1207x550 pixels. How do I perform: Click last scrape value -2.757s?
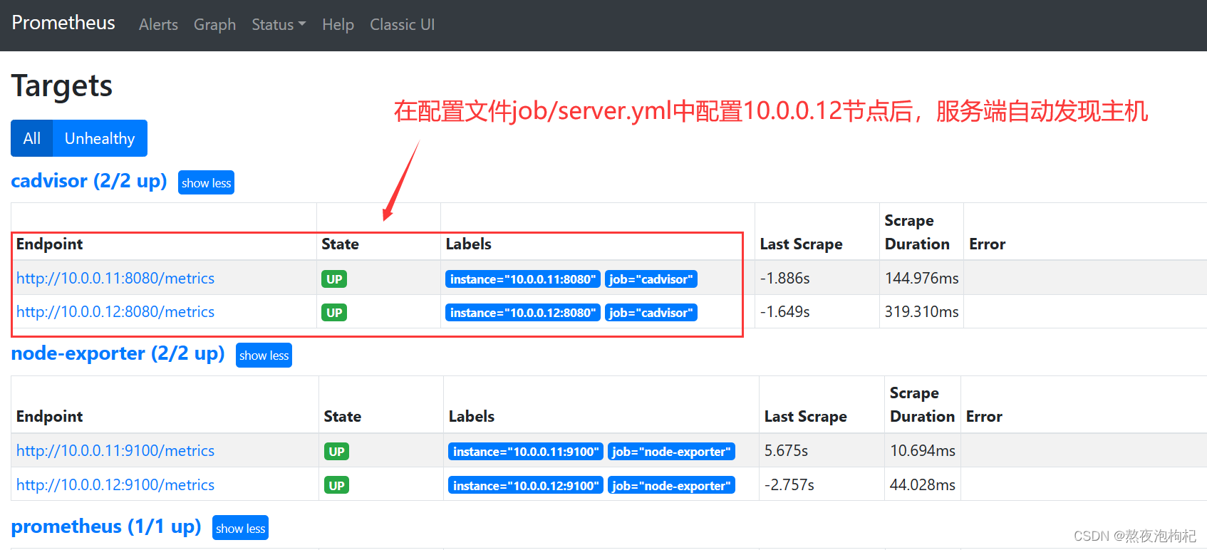coord(789,485)
